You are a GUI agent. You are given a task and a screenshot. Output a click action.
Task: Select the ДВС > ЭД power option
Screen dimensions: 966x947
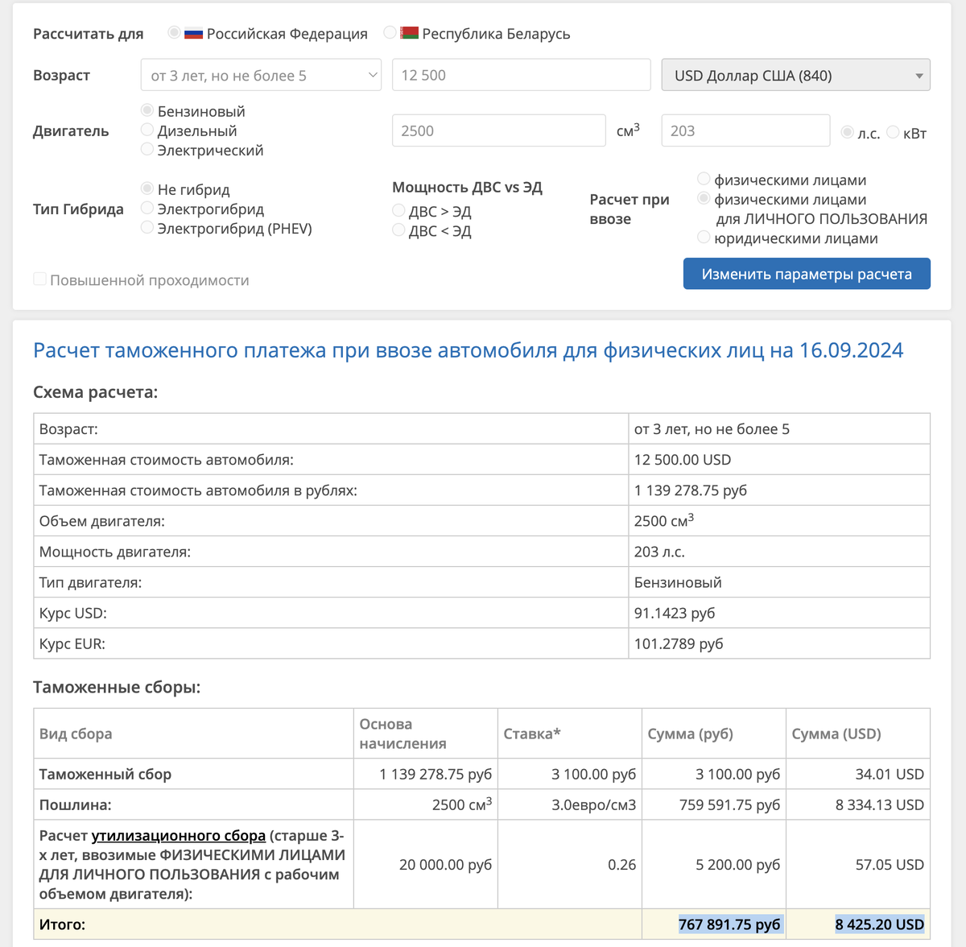[x=398, y=211]
